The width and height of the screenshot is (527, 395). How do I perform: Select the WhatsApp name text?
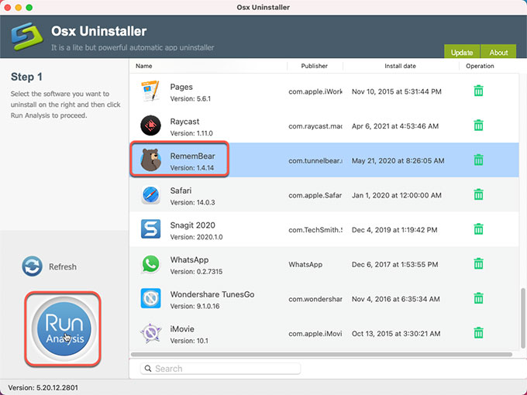(x=189, y=259)
